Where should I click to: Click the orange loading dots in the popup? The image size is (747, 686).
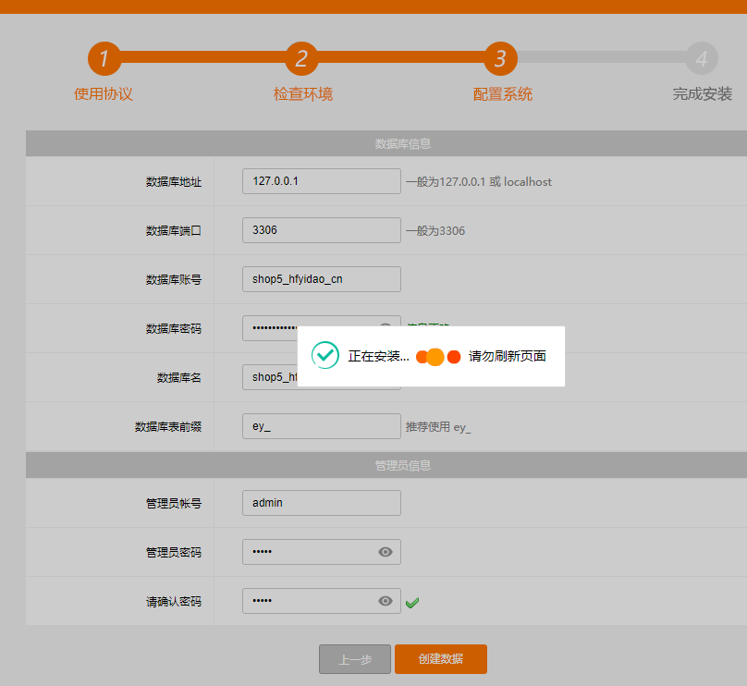tap(438, 356)
